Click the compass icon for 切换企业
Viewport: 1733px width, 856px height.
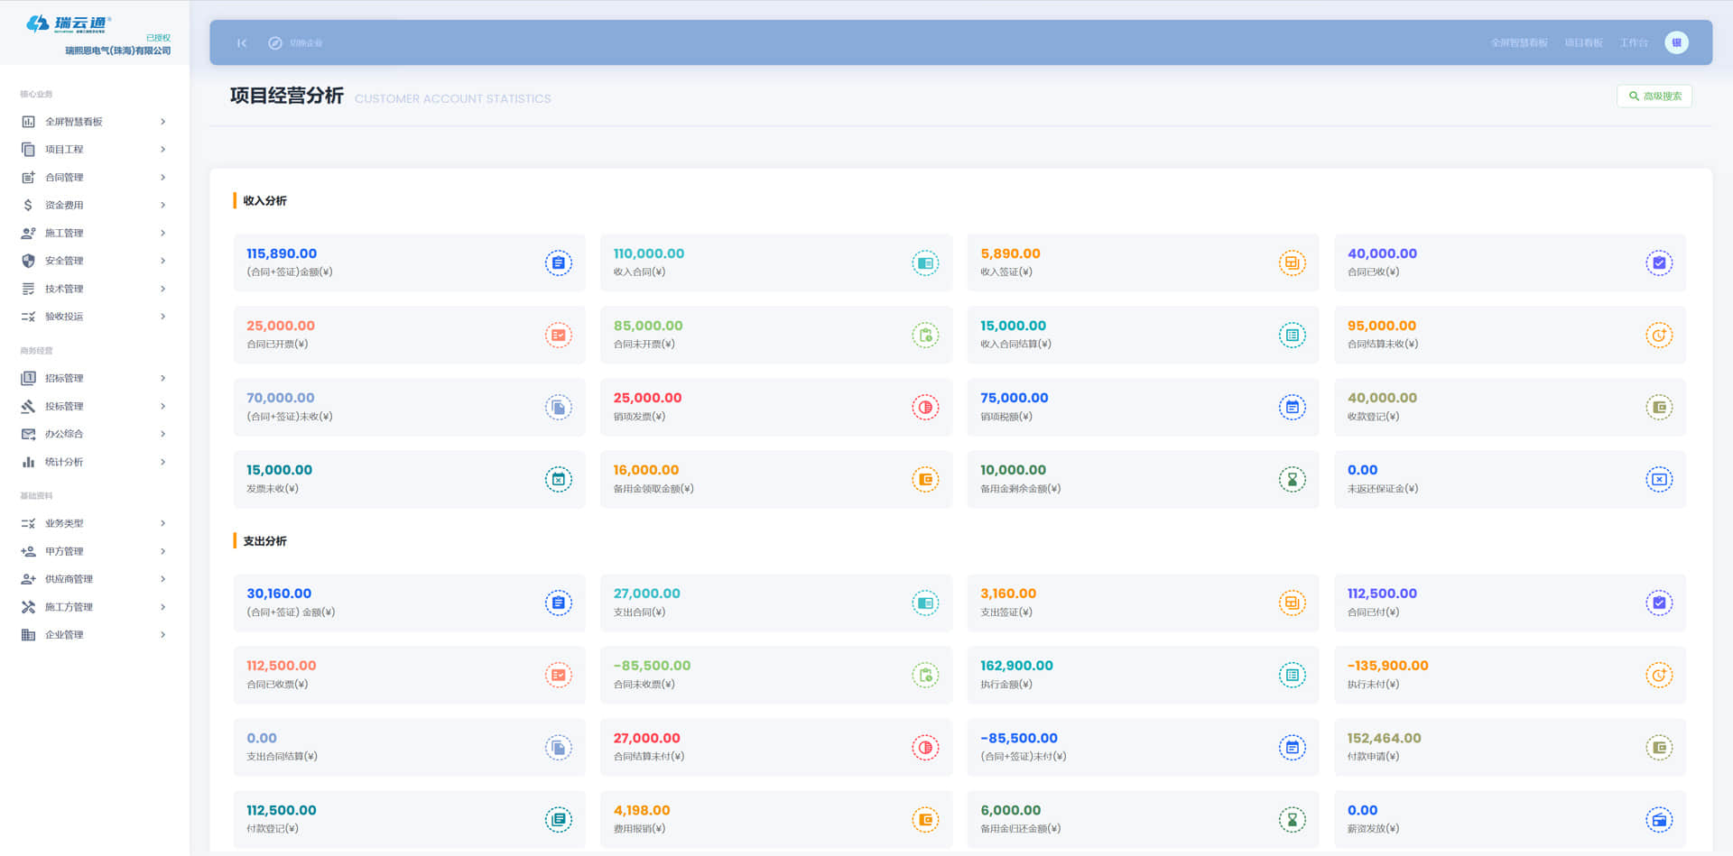[275, 43]
